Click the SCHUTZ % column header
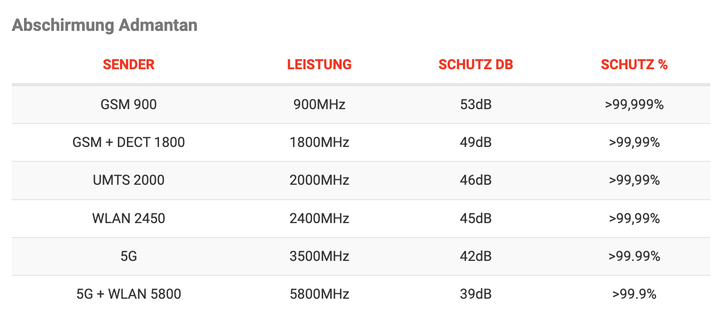721x328 pixels. (x=634, y=64)
